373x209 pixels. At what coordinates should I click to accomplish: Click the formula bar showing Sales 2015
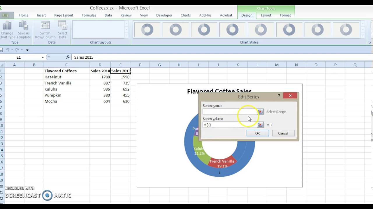click(221, 57)
